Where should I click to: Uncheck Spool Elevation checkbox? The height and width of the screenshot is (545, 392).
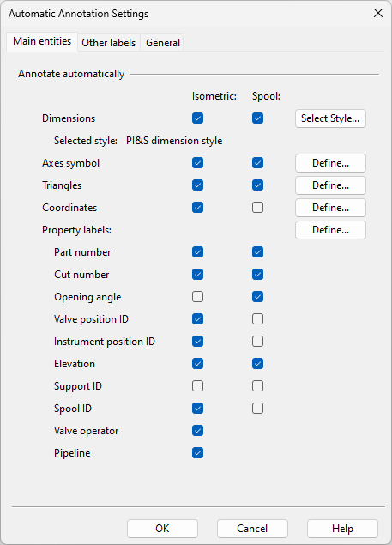(258, 364)
